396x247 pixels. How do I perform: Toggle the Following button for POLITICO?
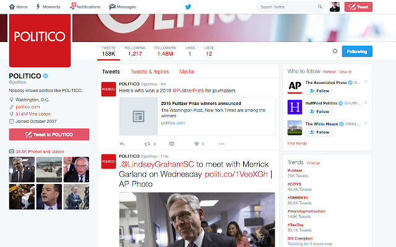click(x=357, y=51)
